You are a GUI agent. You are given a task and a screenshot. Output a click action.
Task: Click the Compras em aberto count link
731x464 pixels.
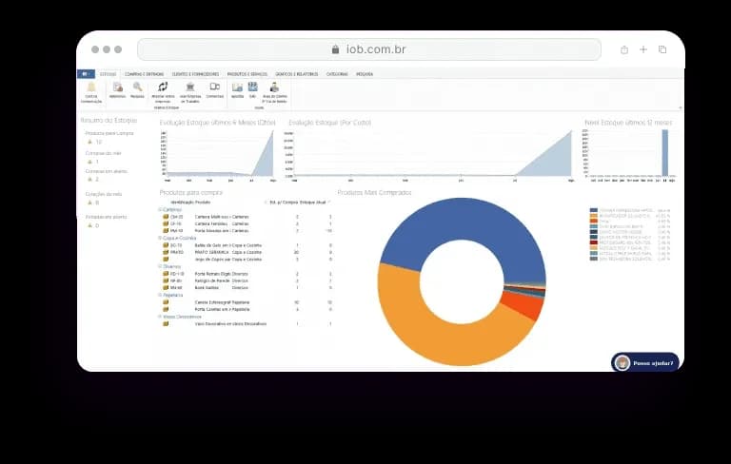point(96,179)
